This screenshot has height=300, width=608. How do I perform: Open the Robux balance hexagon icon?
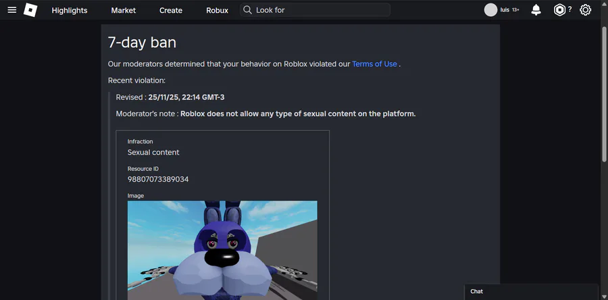click(559, 10)
